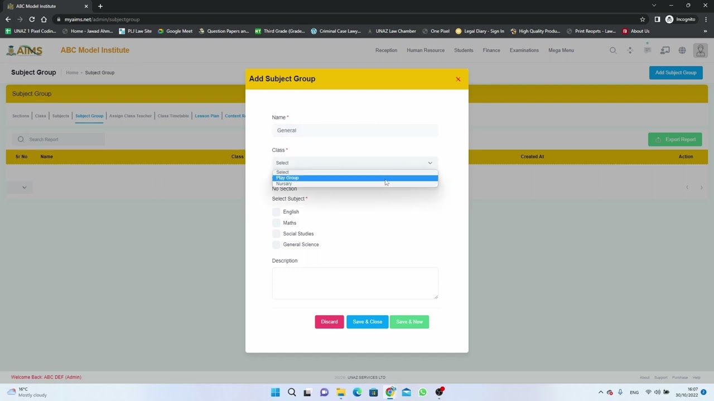The height and width of the screenshot is (401, 714).
Task: Open the user screen share icon
Action: (665, 50)
